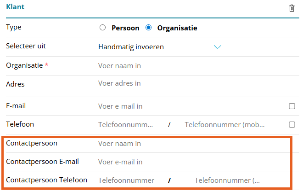Tick the checkbox in the Telefoon row
The image size is (303, 192).
[292, 124]
